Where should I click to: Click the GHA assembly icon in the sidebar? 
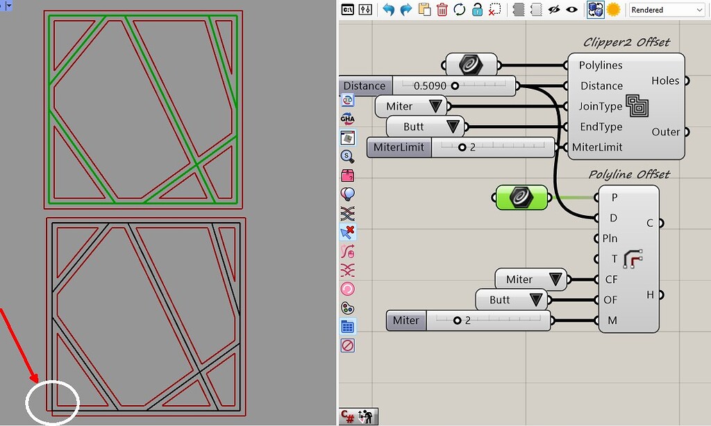(347, 119)
